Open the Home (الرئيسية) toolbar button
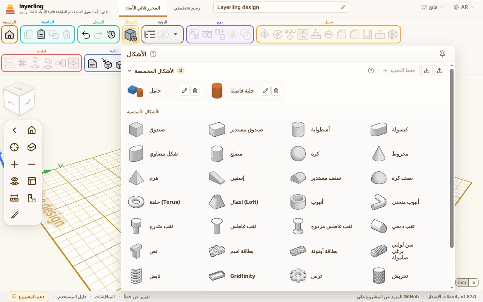The image size is (483, 302). pyautogui.click(x=9, y=35)
